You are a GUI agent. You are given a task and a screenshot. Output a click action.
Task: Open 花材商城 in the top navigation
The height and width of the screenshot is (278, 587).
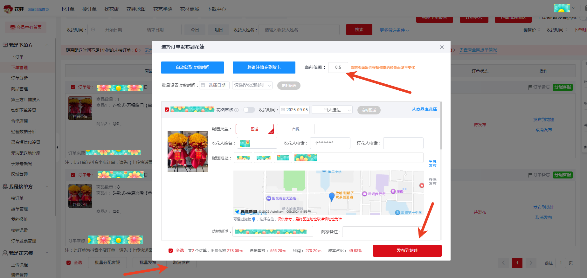click(190, 9)
